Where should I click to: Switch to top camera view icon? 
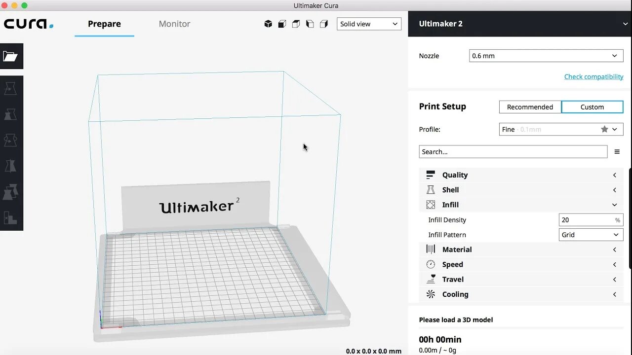(296, 24)
